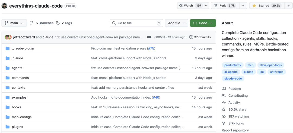293x133 pixels.
Task: Click the commit history clock icon
Action: (191, 37)
